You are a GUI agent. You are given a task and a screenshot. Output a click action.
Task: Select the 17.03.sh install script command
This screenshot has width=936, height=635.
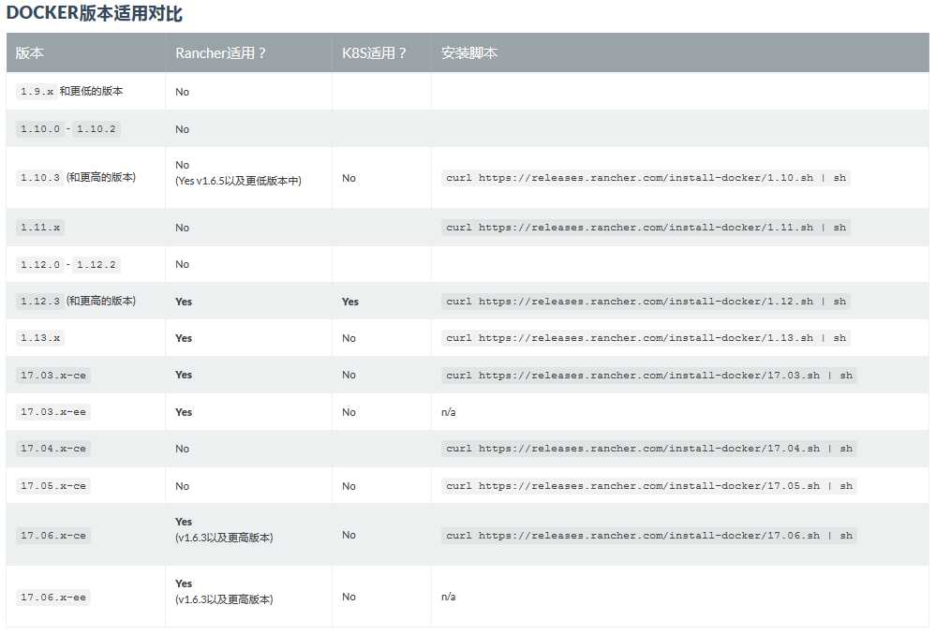(649, 376)
